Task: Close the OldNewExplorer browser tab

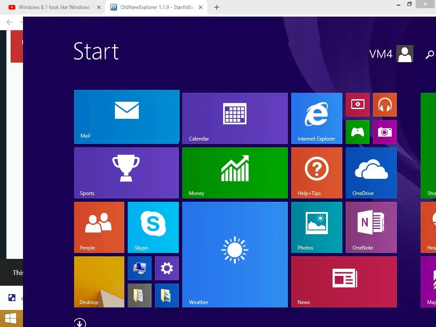Action: point(201,7)
